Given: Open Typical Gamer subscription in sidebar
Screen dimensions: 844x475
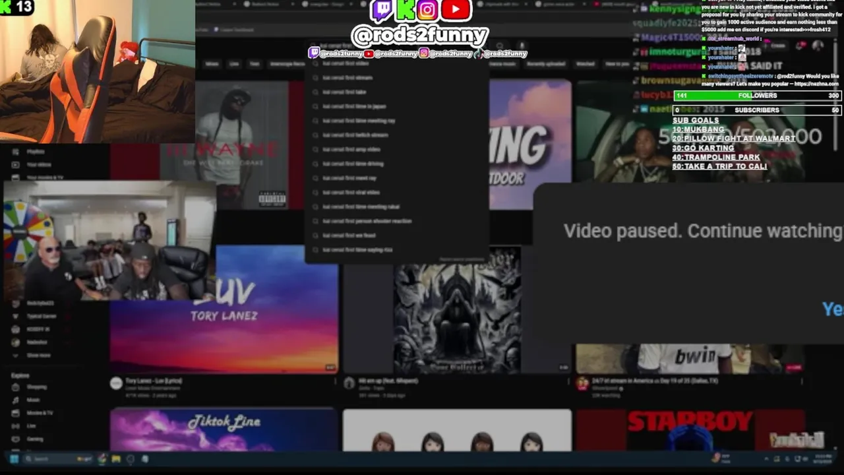Looking at the screenshot, I should click(35, 316).
